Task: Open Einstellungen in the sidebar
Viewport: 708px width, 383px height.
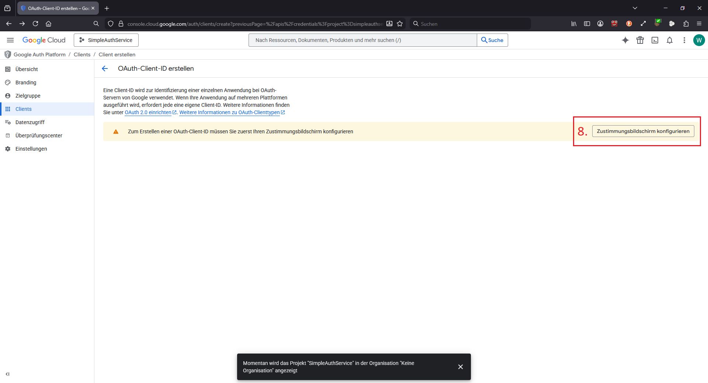Action: point(47,149)
